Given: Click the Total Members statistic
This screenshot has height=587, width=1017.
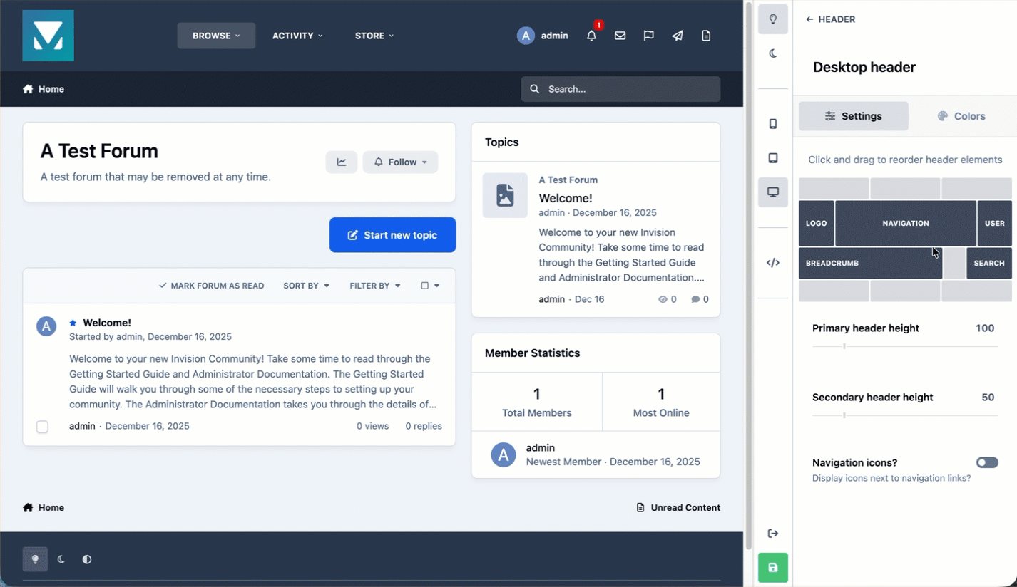Looking at the screenshot, I should [537, 402].
